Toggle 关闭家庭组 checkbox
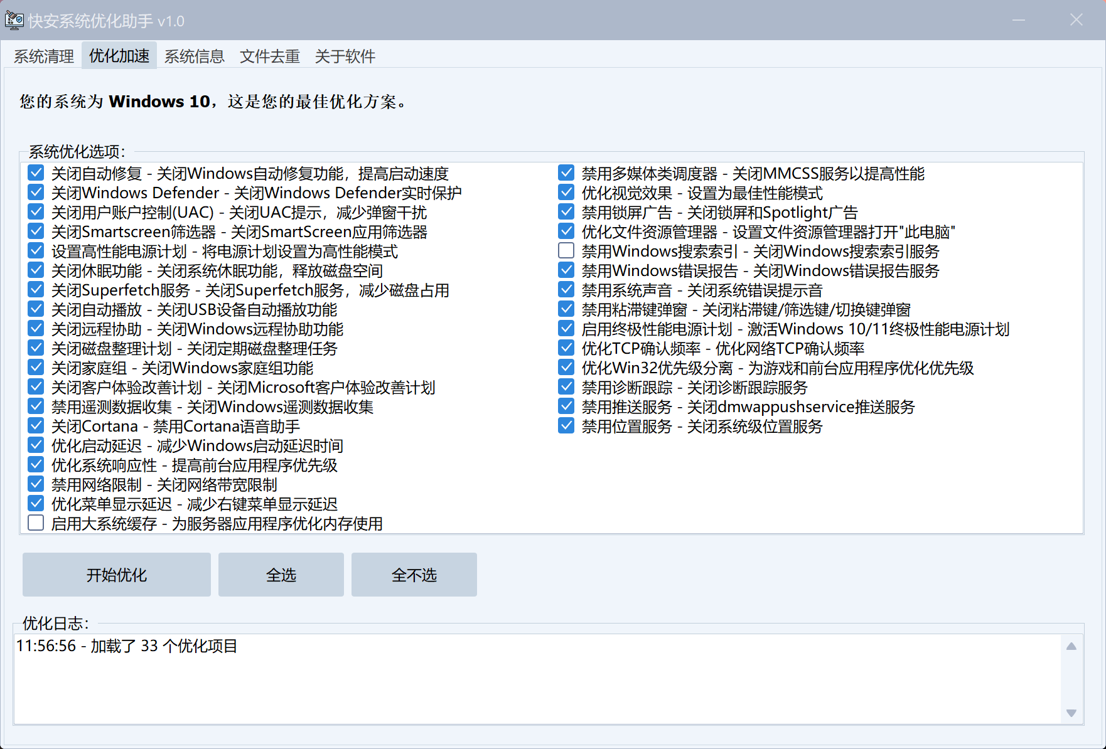The width and height of the screenshot is (1106, 749). point(36,368)
